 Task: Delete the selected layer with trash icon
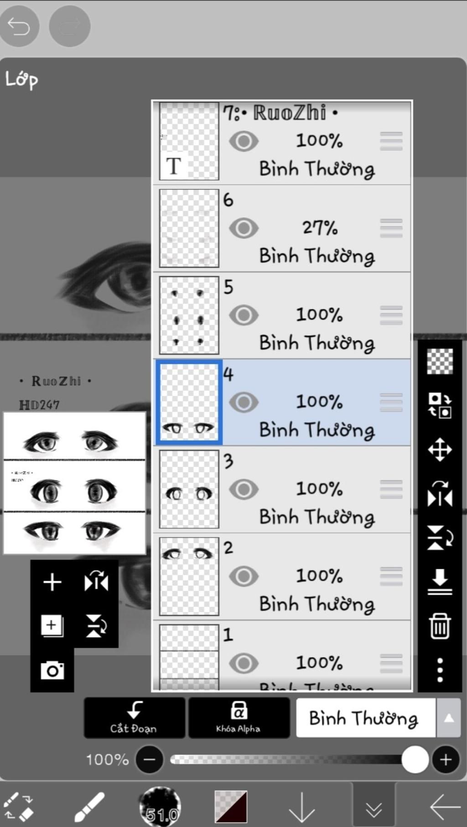click(440, 626)
